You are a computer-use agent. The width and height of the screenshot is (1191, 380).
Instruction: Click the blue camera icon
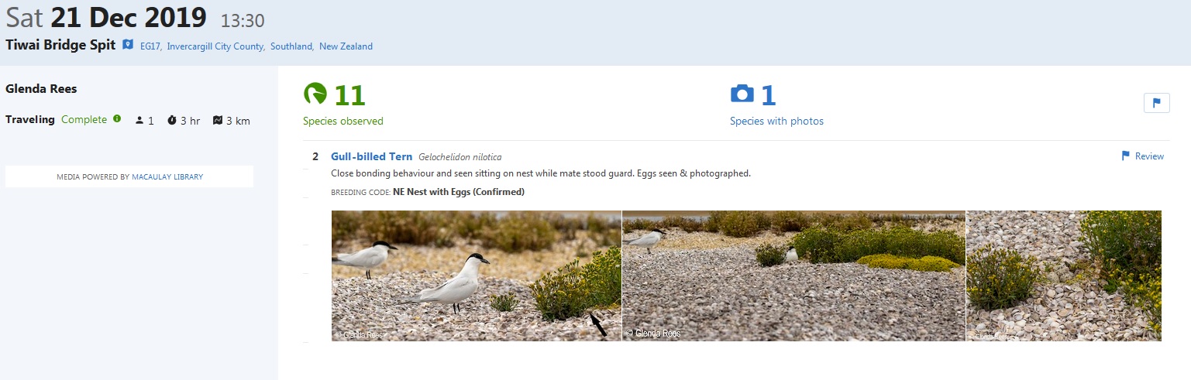tap(742, 94)
